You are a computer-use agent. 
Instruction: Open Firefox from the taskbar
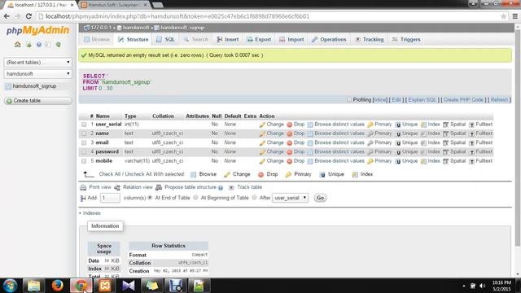pyautogui.click(x=57, y=286)
